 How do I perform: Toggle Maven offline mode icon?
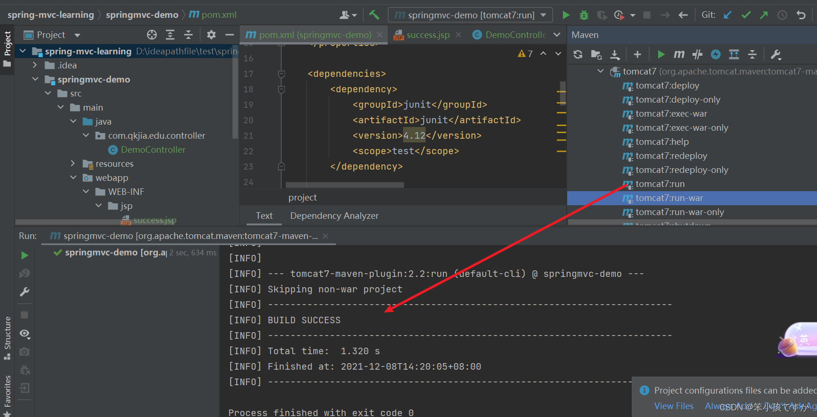click(716, 54)
